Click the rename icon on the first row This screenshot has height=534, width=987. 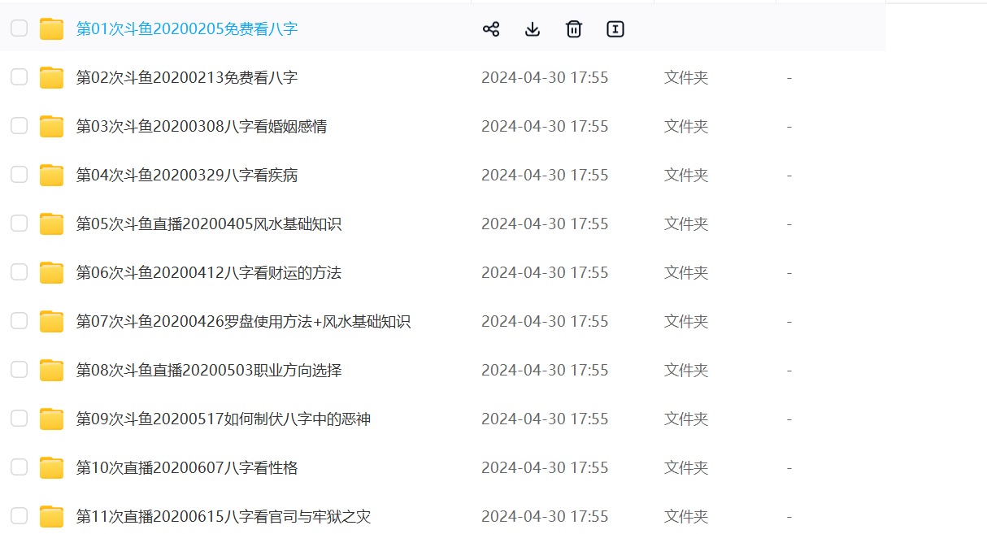[x=615, y=29]
